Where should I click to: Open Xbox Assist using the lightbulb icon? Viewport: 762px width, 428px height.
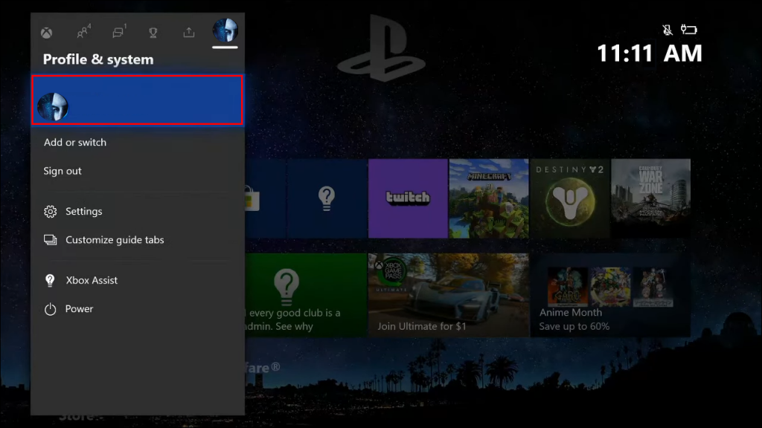tap(49, 280)
